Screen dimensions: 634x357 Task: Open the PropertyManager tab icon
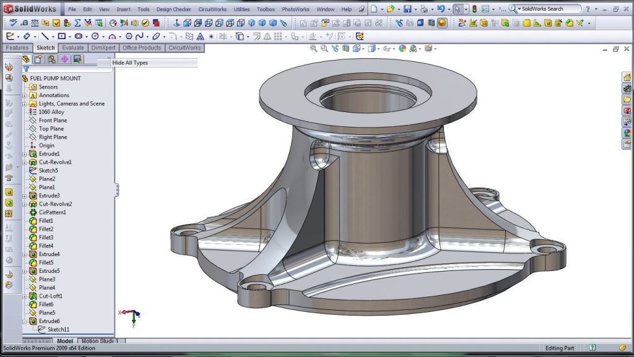click(38, 59)
